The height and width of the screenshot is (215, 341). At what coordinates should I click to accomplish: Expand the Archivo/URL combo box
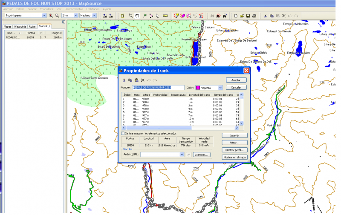click(x=182, y=155)
